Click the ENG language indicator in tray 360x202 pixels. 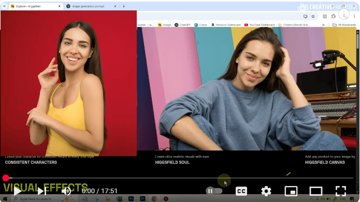[x=343, y=199]
